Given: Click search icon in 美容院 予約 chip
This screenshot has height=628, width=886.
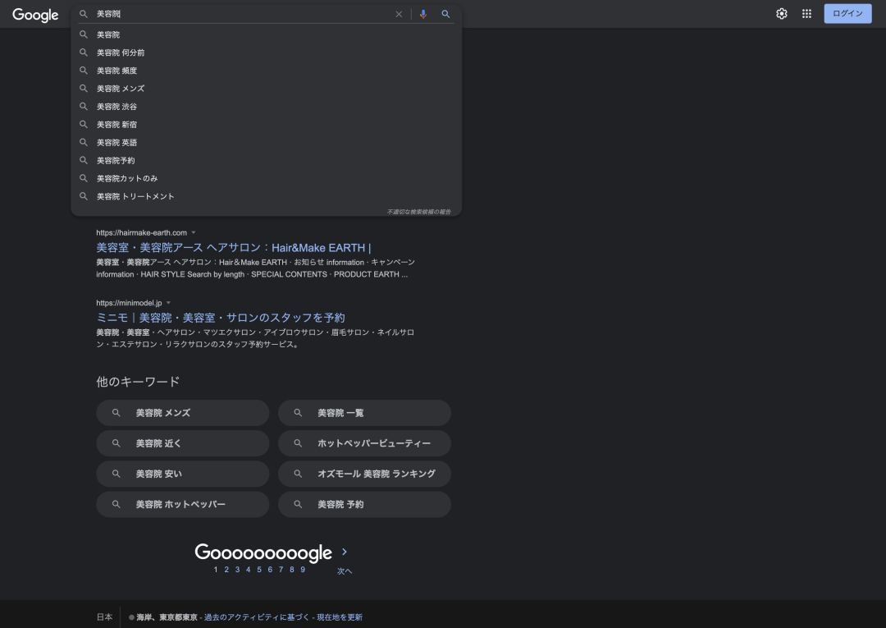Looking at the screenshot, I should pos(298,504).
